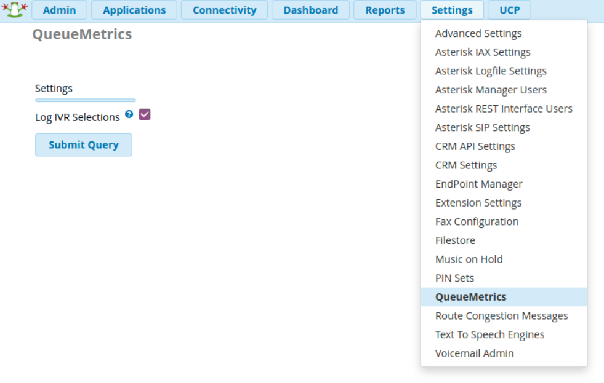This screenshot has height=383, width=604.
Task: Select Fax Configuration entry
Action: 477,221
